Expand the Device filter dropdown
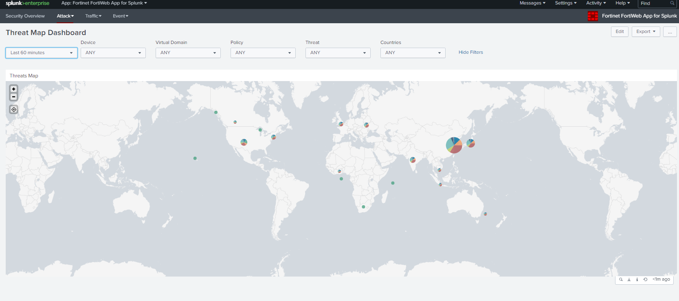Screen dimensions: 679x301 [113, 53]
